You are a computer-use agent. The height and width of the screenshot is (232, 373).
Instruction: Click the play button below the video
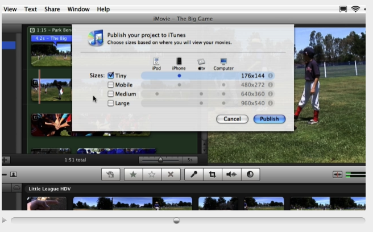5,220
